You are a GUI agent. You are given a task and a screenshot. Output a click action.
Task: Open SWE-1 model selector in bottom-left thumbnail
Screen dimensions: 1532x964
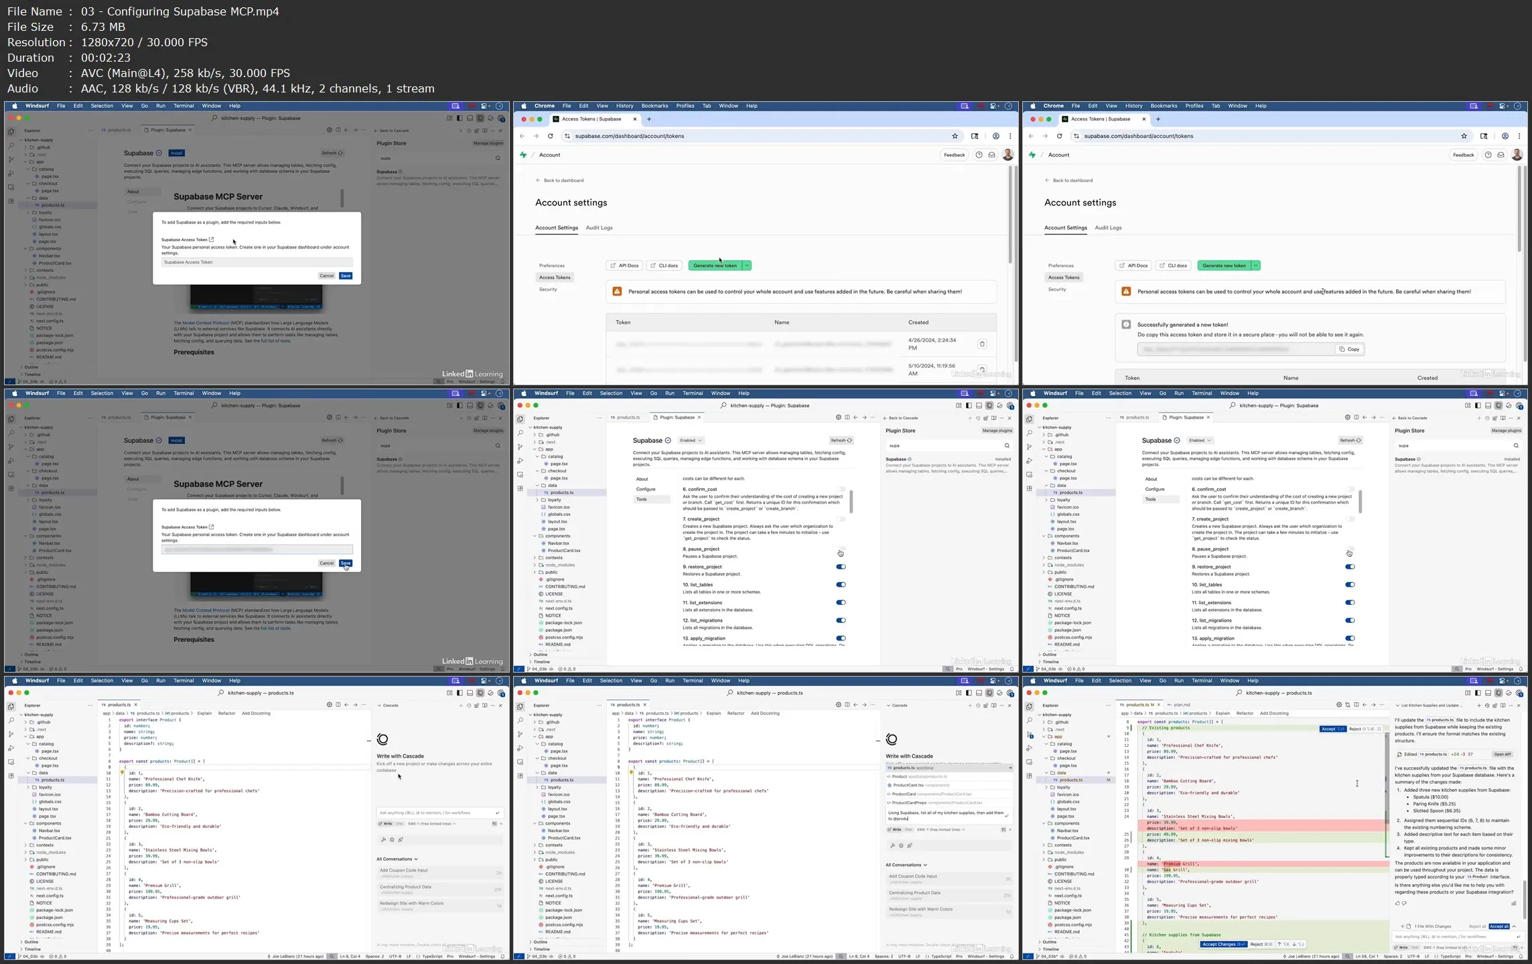431,824
